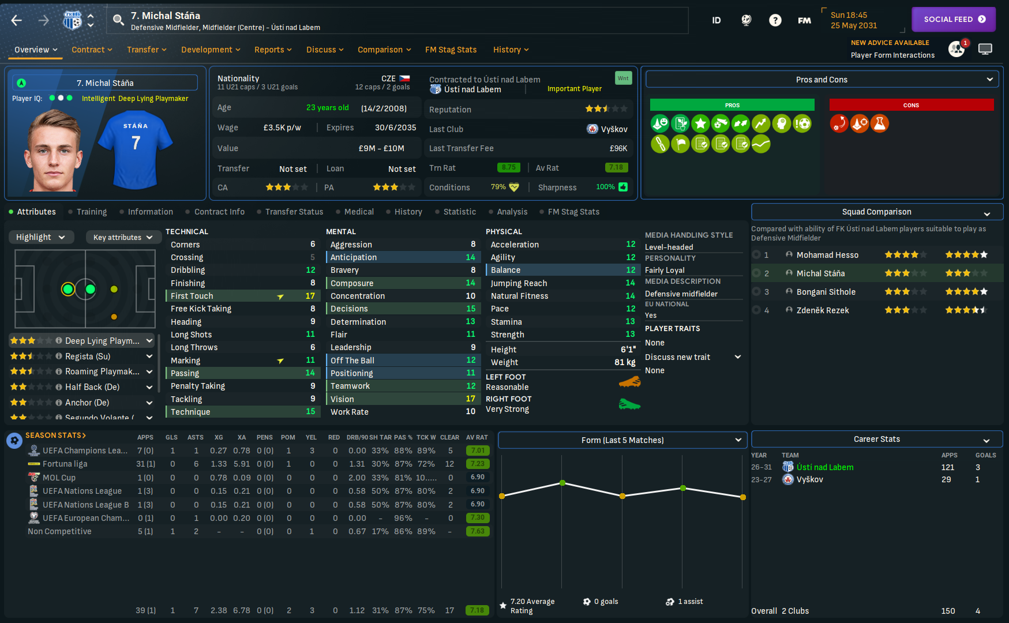Open the help question mark icon
The width and height of the screenshot is (1009, 623).
click(x=775, y=20)
